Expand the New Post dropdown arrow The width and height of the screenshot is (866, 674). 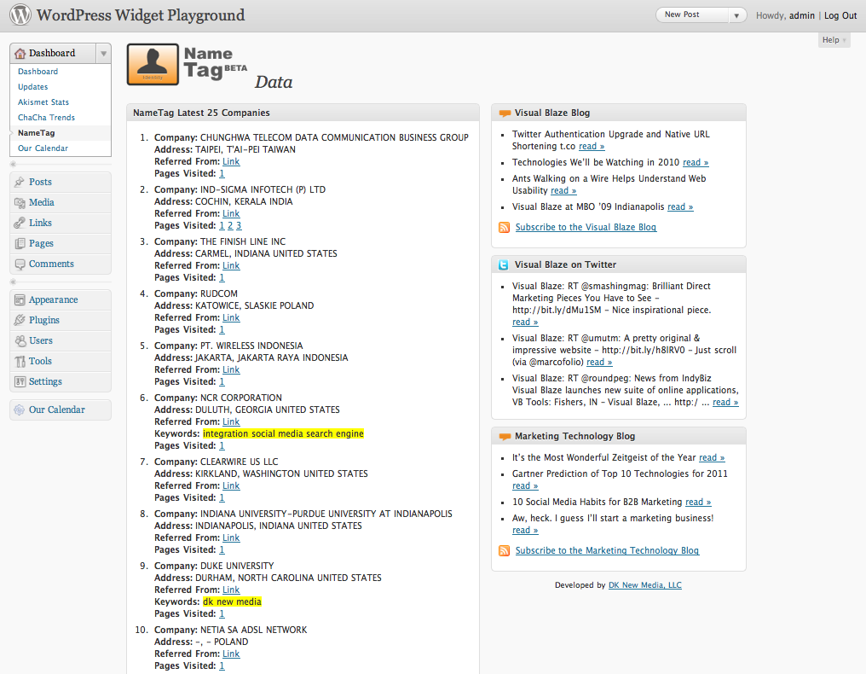tap(736, 15)
